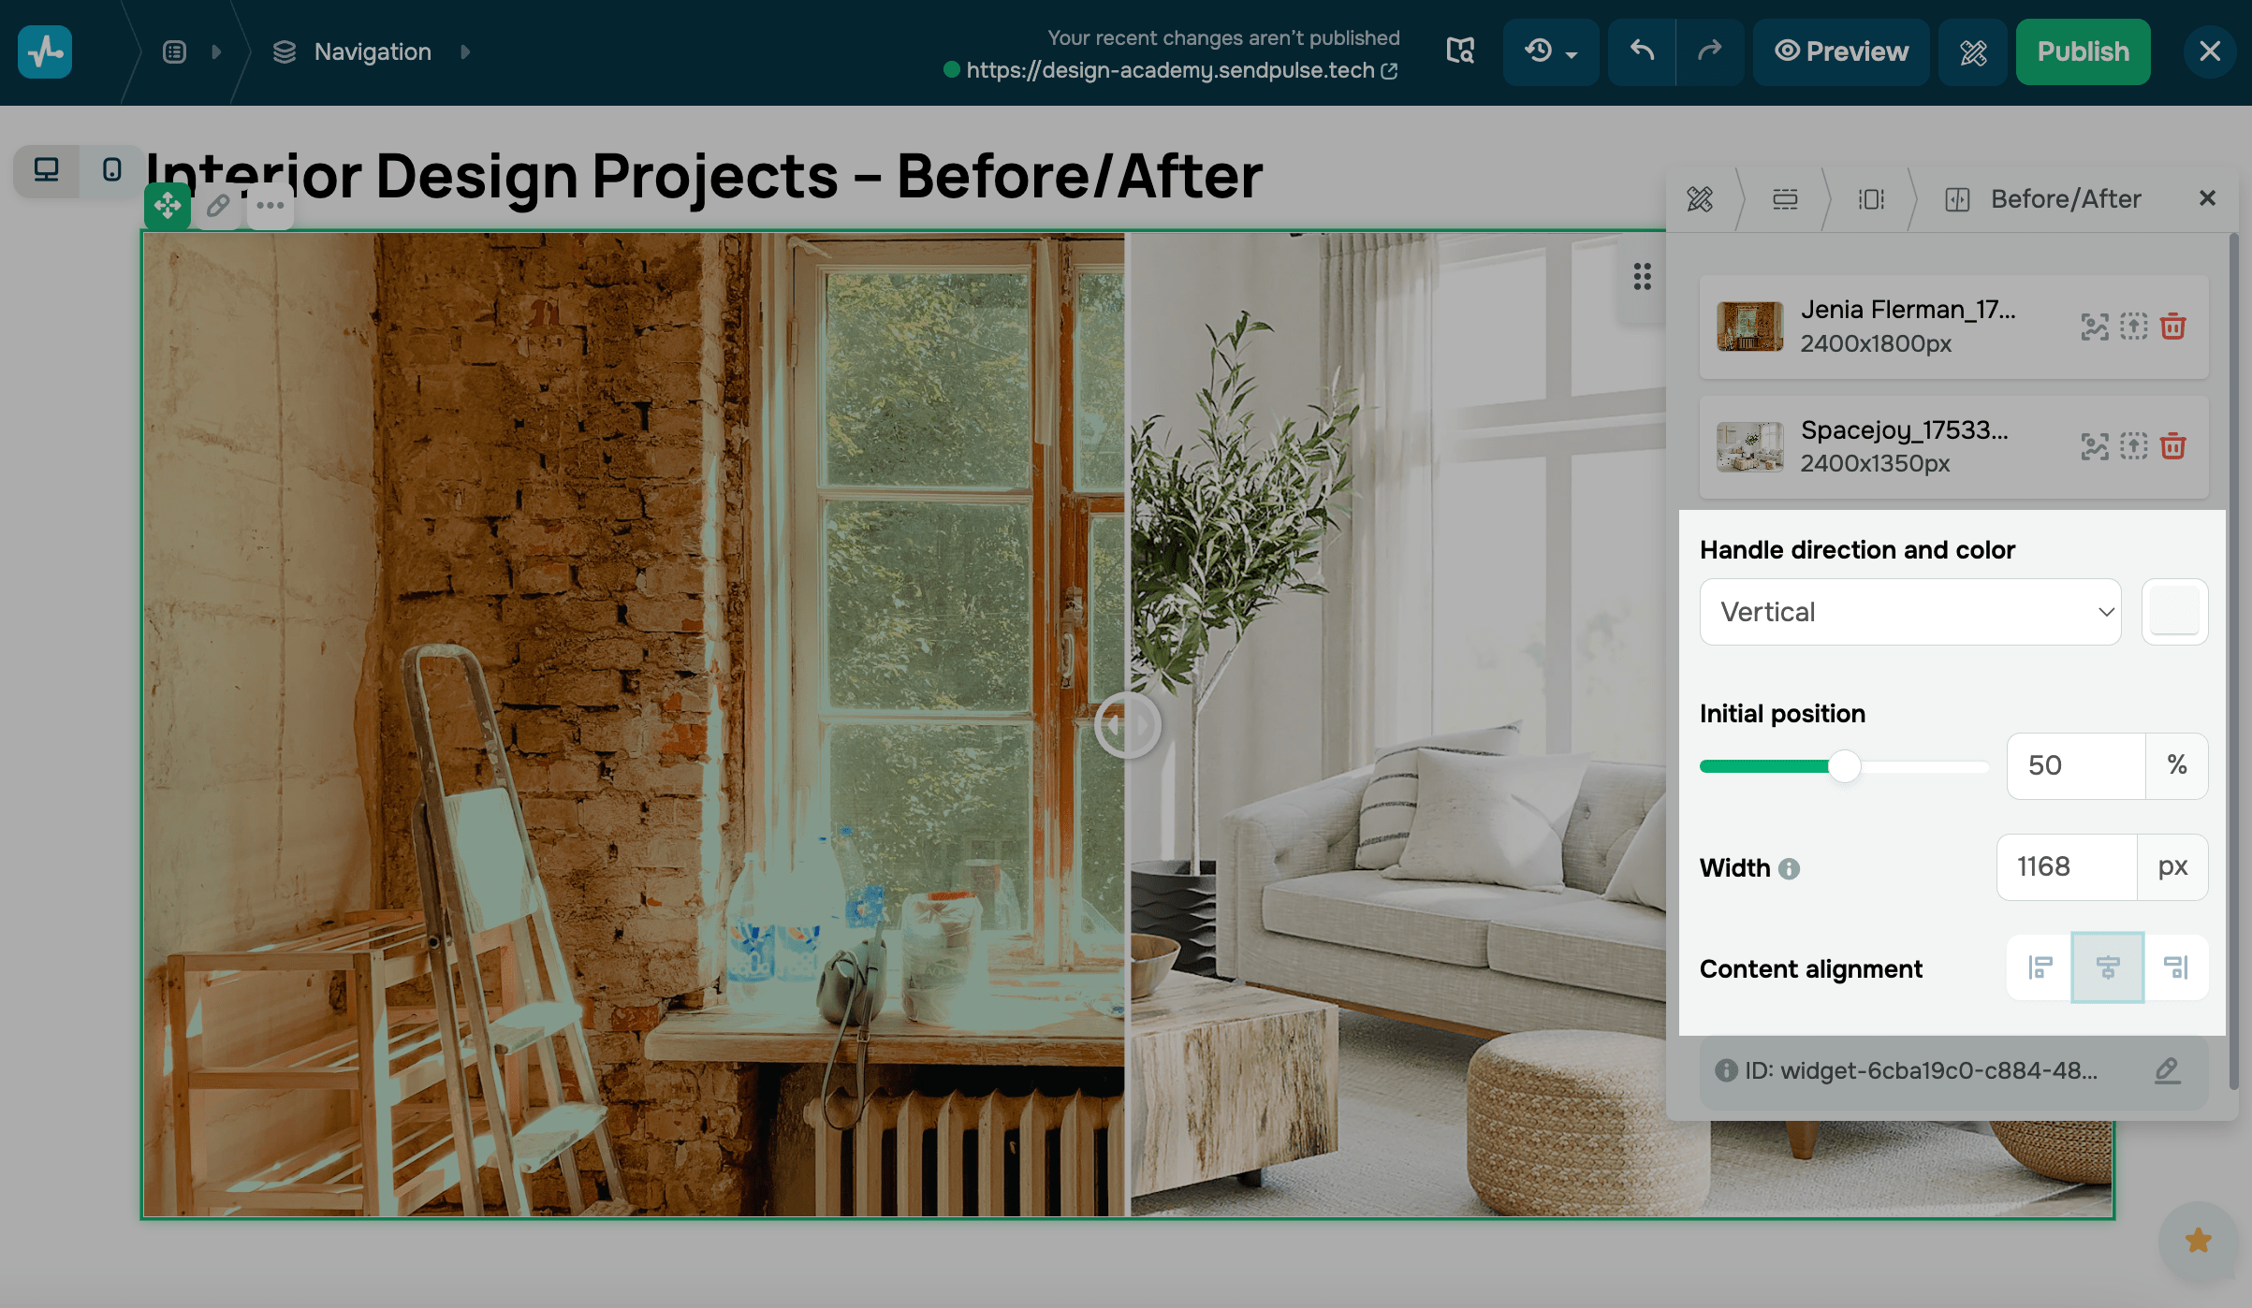
Task: Align content to the left
Action: 2040,967
